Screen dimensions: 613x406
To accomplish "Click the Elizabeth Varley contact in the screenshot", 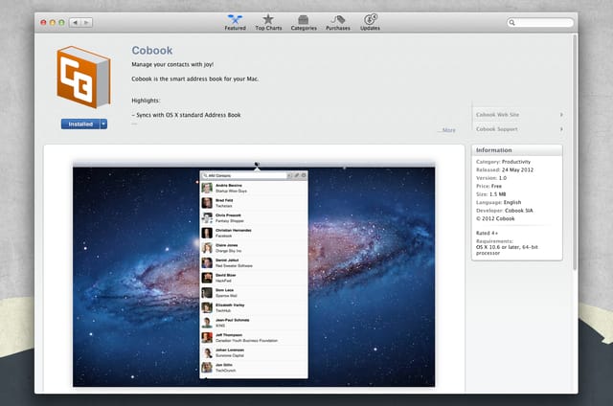I will click(254, 307).
